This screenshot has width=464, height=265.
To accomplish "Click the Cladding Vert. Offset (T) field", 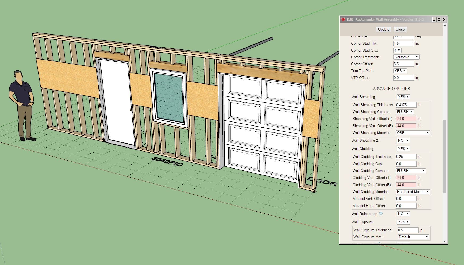I will pos(406,178).
